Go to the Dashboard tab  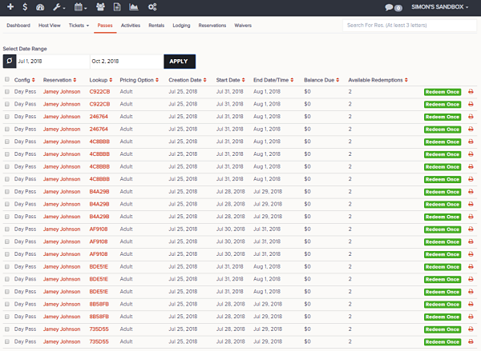pyautogui.click(x=18, y=26)
